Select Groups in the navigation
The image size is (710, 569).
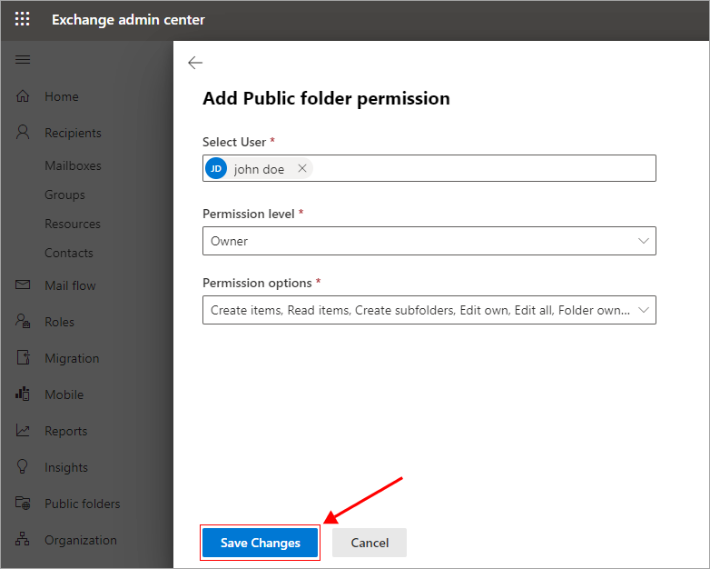(x=64, y=195)
